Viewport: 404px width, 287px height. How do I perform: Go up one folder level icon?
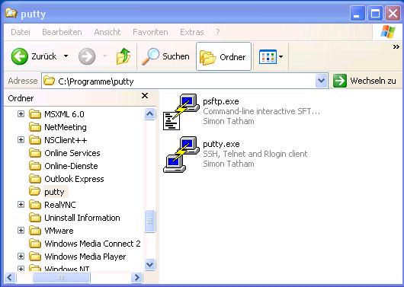(x=123, y=56)
